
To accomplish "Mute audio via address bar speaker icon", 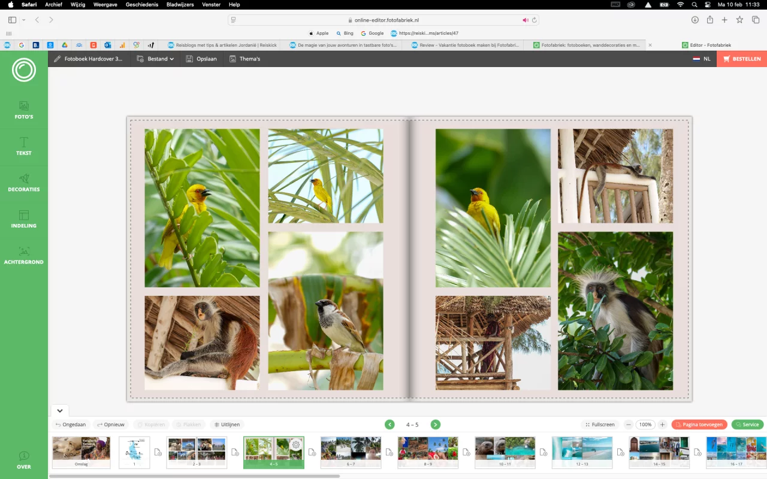I will [525, 20].
